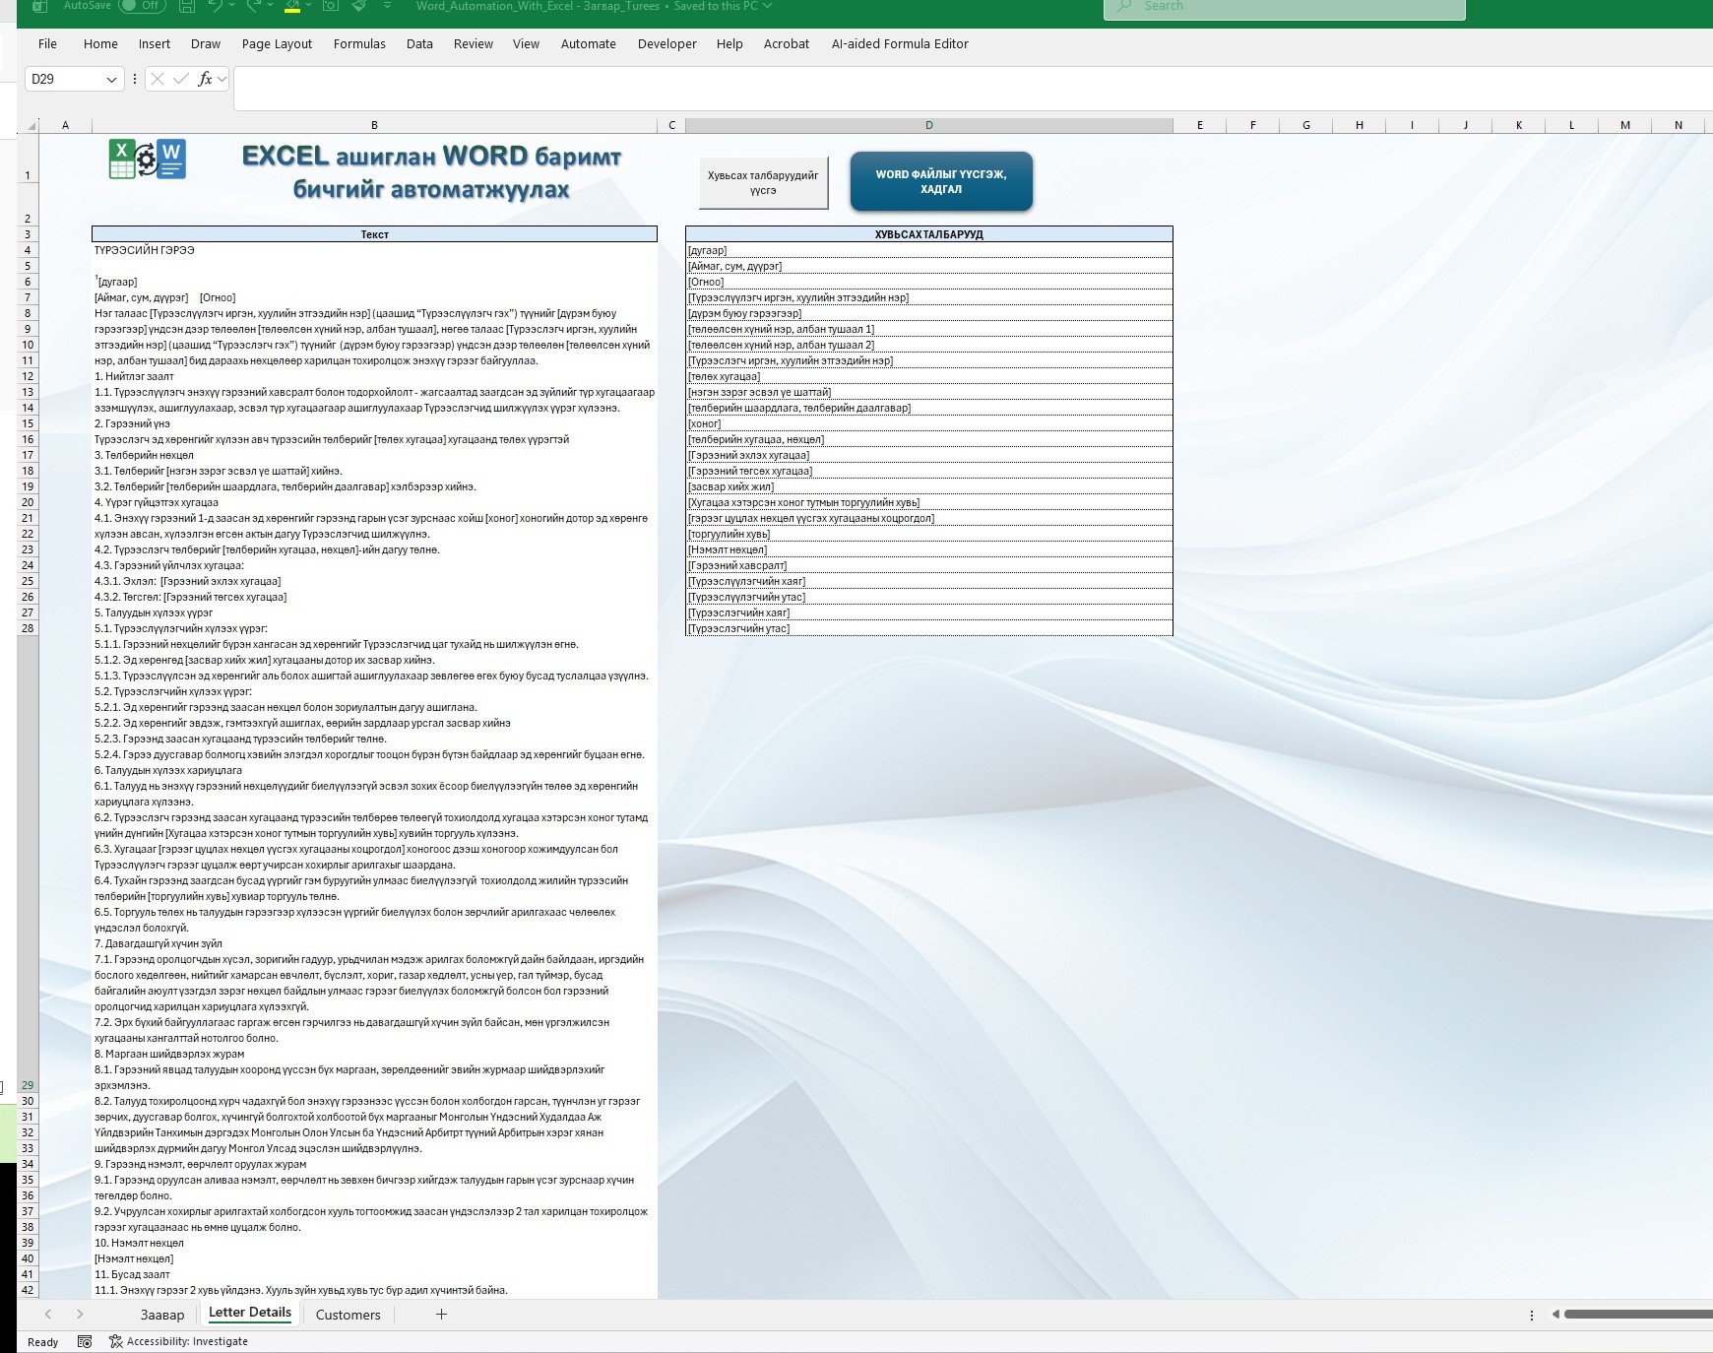Select the [хоног] variable cell
Viewport: 1713px width, 1353px height.
(928, 423)
